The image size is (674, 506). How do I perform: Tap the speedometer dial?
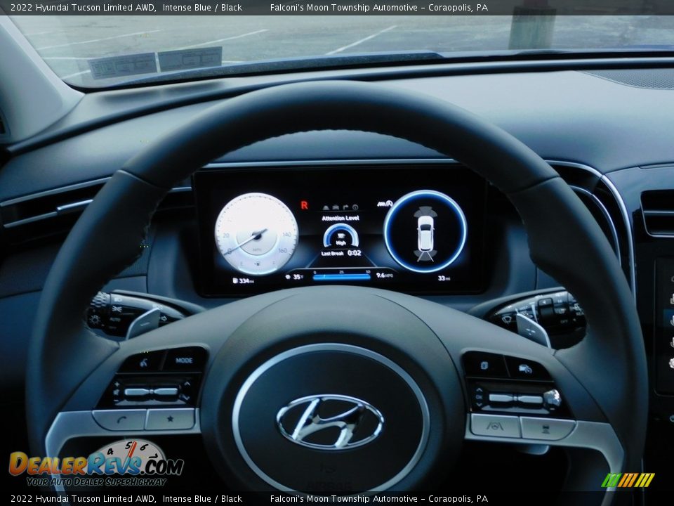[x=257, y=233]
